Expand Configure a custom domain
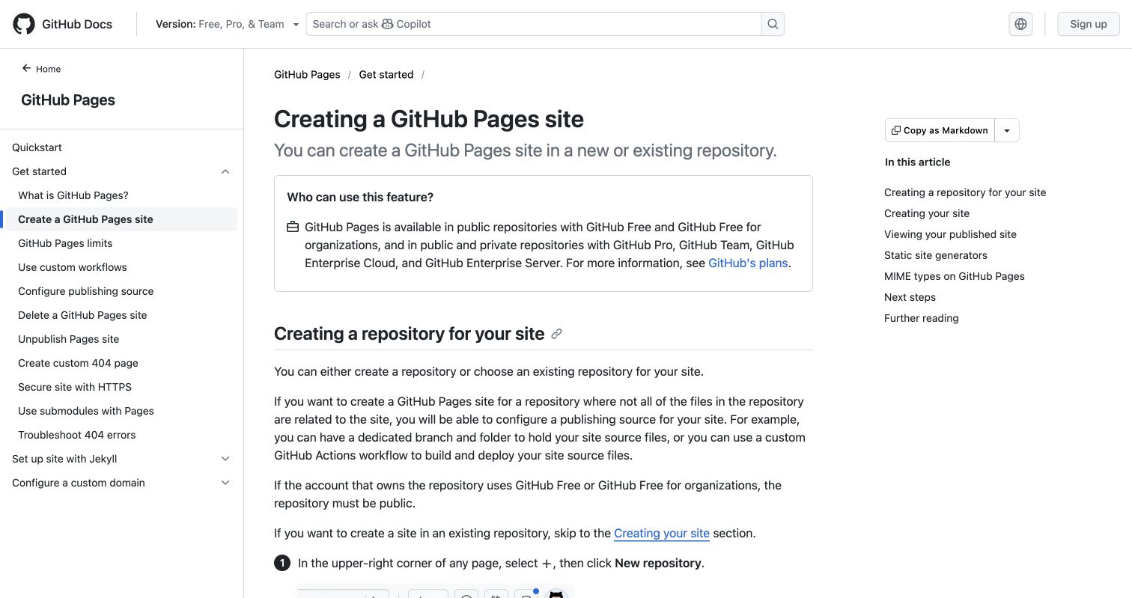The height and width of the screenshot is (598, 1132). 225,483
